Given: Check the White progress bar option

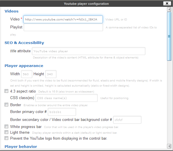Looking at the screenshot, I should [x=7, y=126].
